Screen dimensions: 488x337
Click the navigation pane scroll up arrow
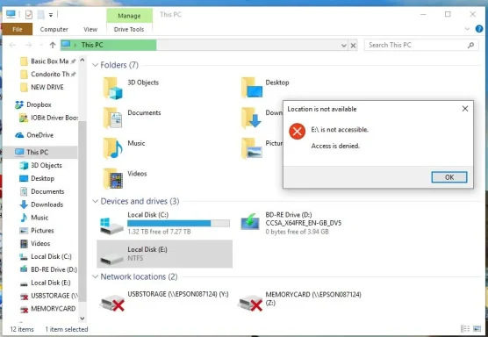(x=83, y=60)
